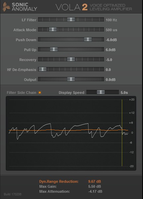
Task: Click the Sonic Anomaly logo icon
Action: click(6, 7)
